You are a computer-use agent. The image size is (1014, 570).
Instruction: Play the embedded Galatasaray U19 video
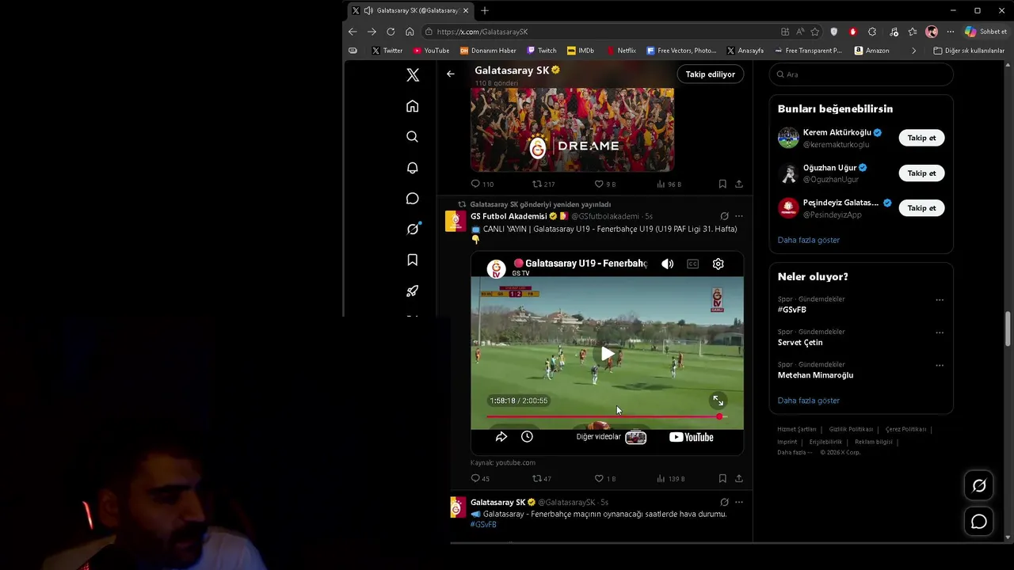(607, 354)
